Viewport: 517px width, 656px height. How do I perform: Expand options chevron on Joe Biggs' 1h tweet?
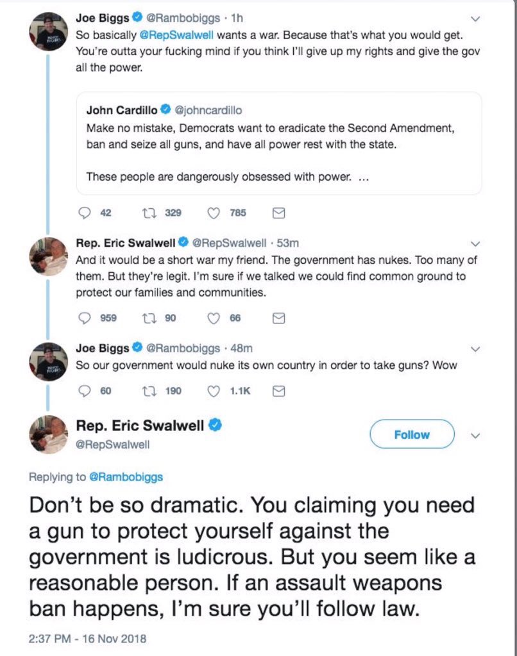[475, 19]
